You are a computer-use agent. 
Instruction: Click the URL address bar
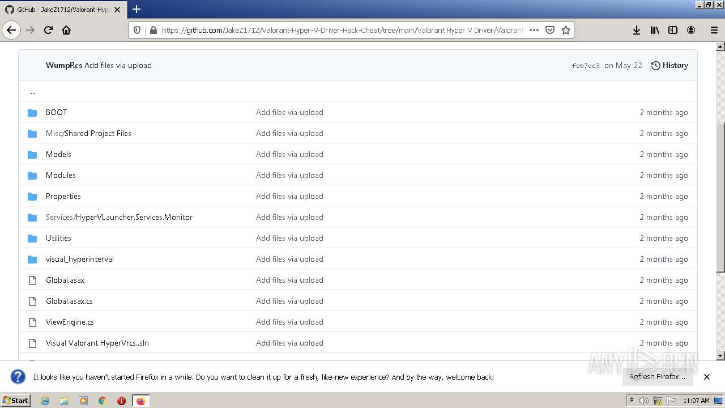coord(342,30)
